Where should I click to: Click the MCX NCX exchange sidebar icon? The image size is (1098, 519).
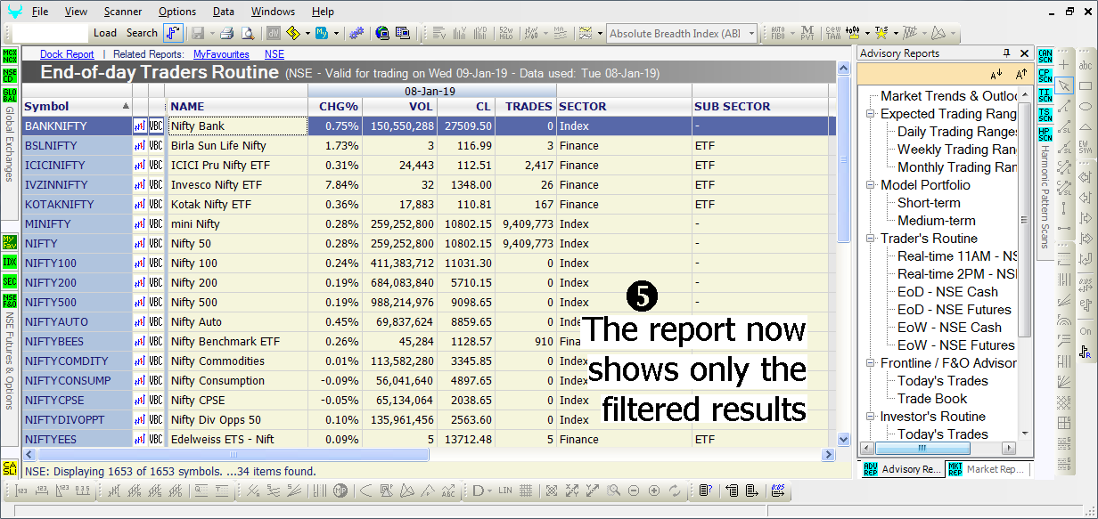[10, 55]
